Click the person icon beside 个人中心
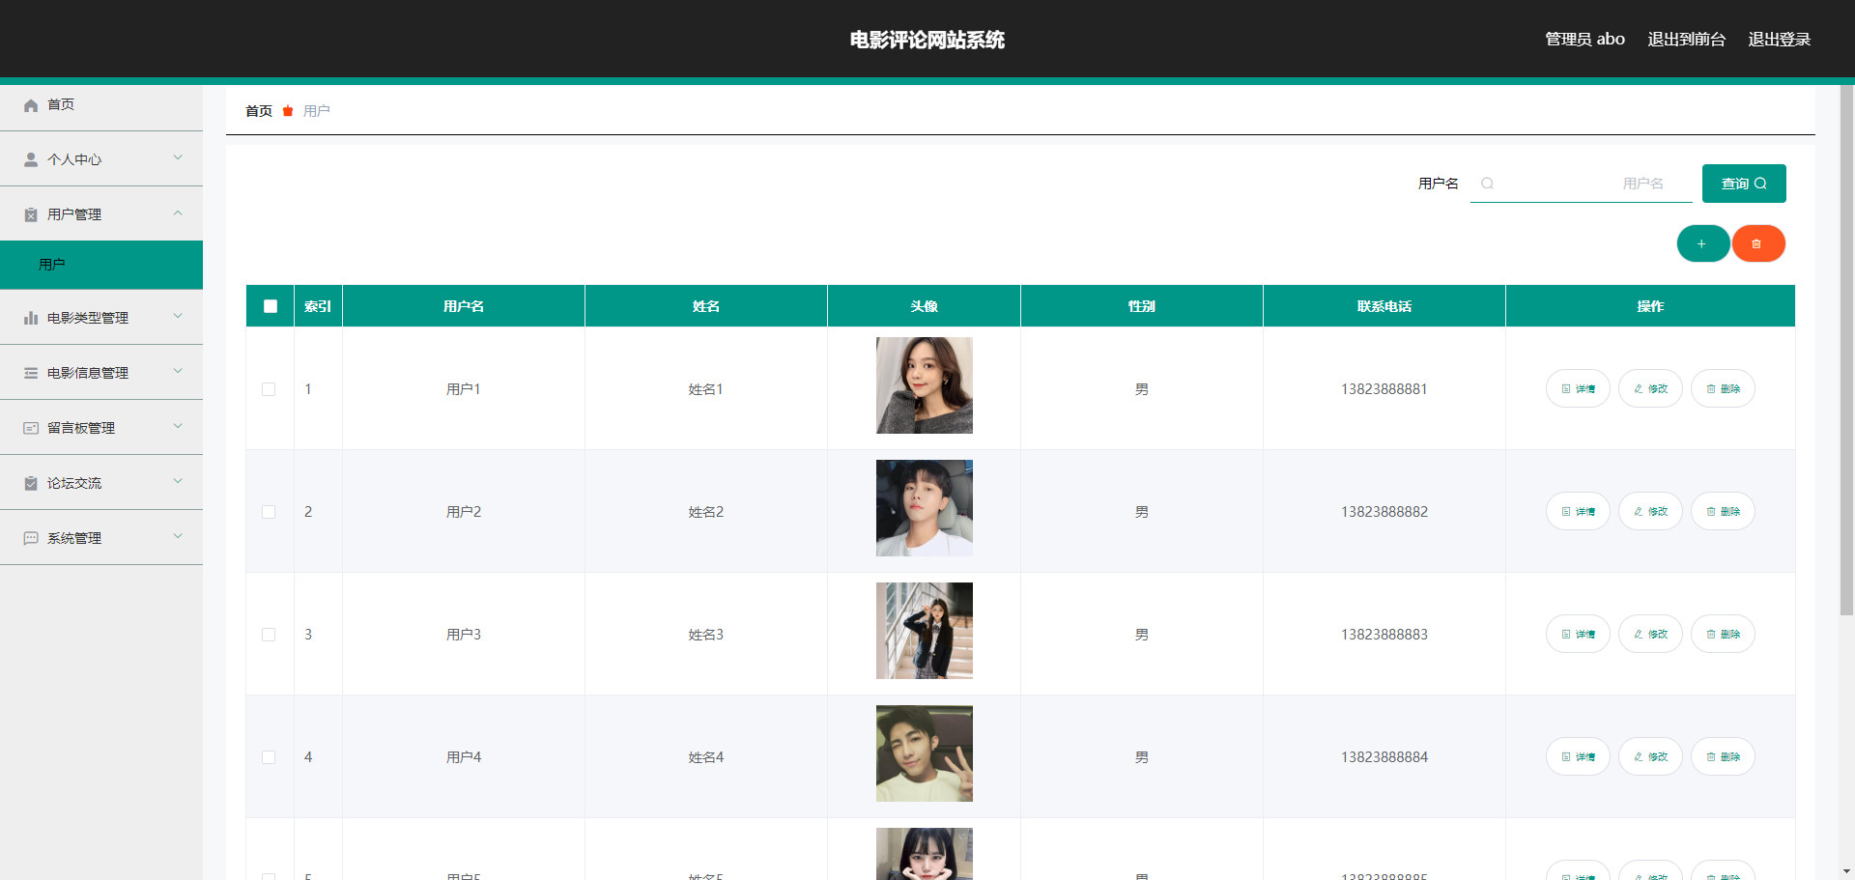This screenshot has height=880, width=1855. pyautogui.click(x=31, y=159)
